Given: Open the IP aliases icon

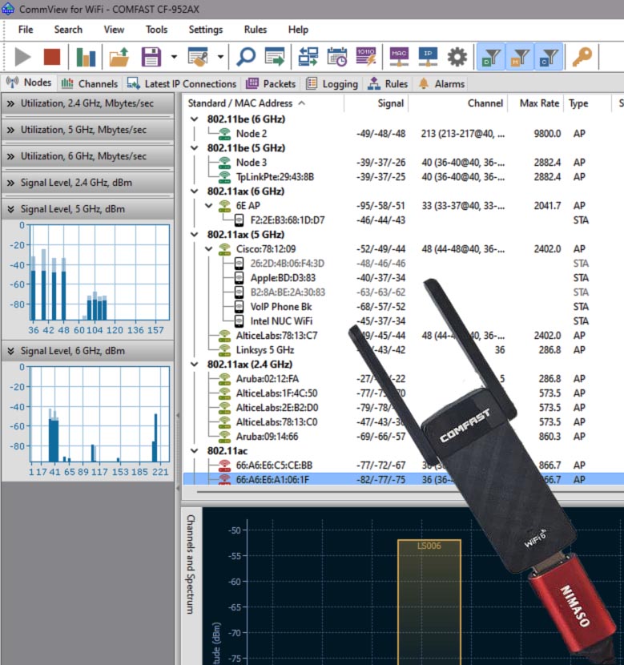Looking at the screenshot, I should click(428, 57).
